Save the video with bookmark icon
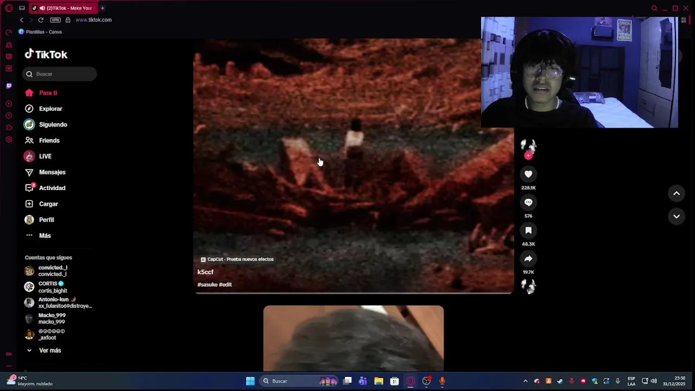This screenshot has height=391, width=695. point(528,231)
